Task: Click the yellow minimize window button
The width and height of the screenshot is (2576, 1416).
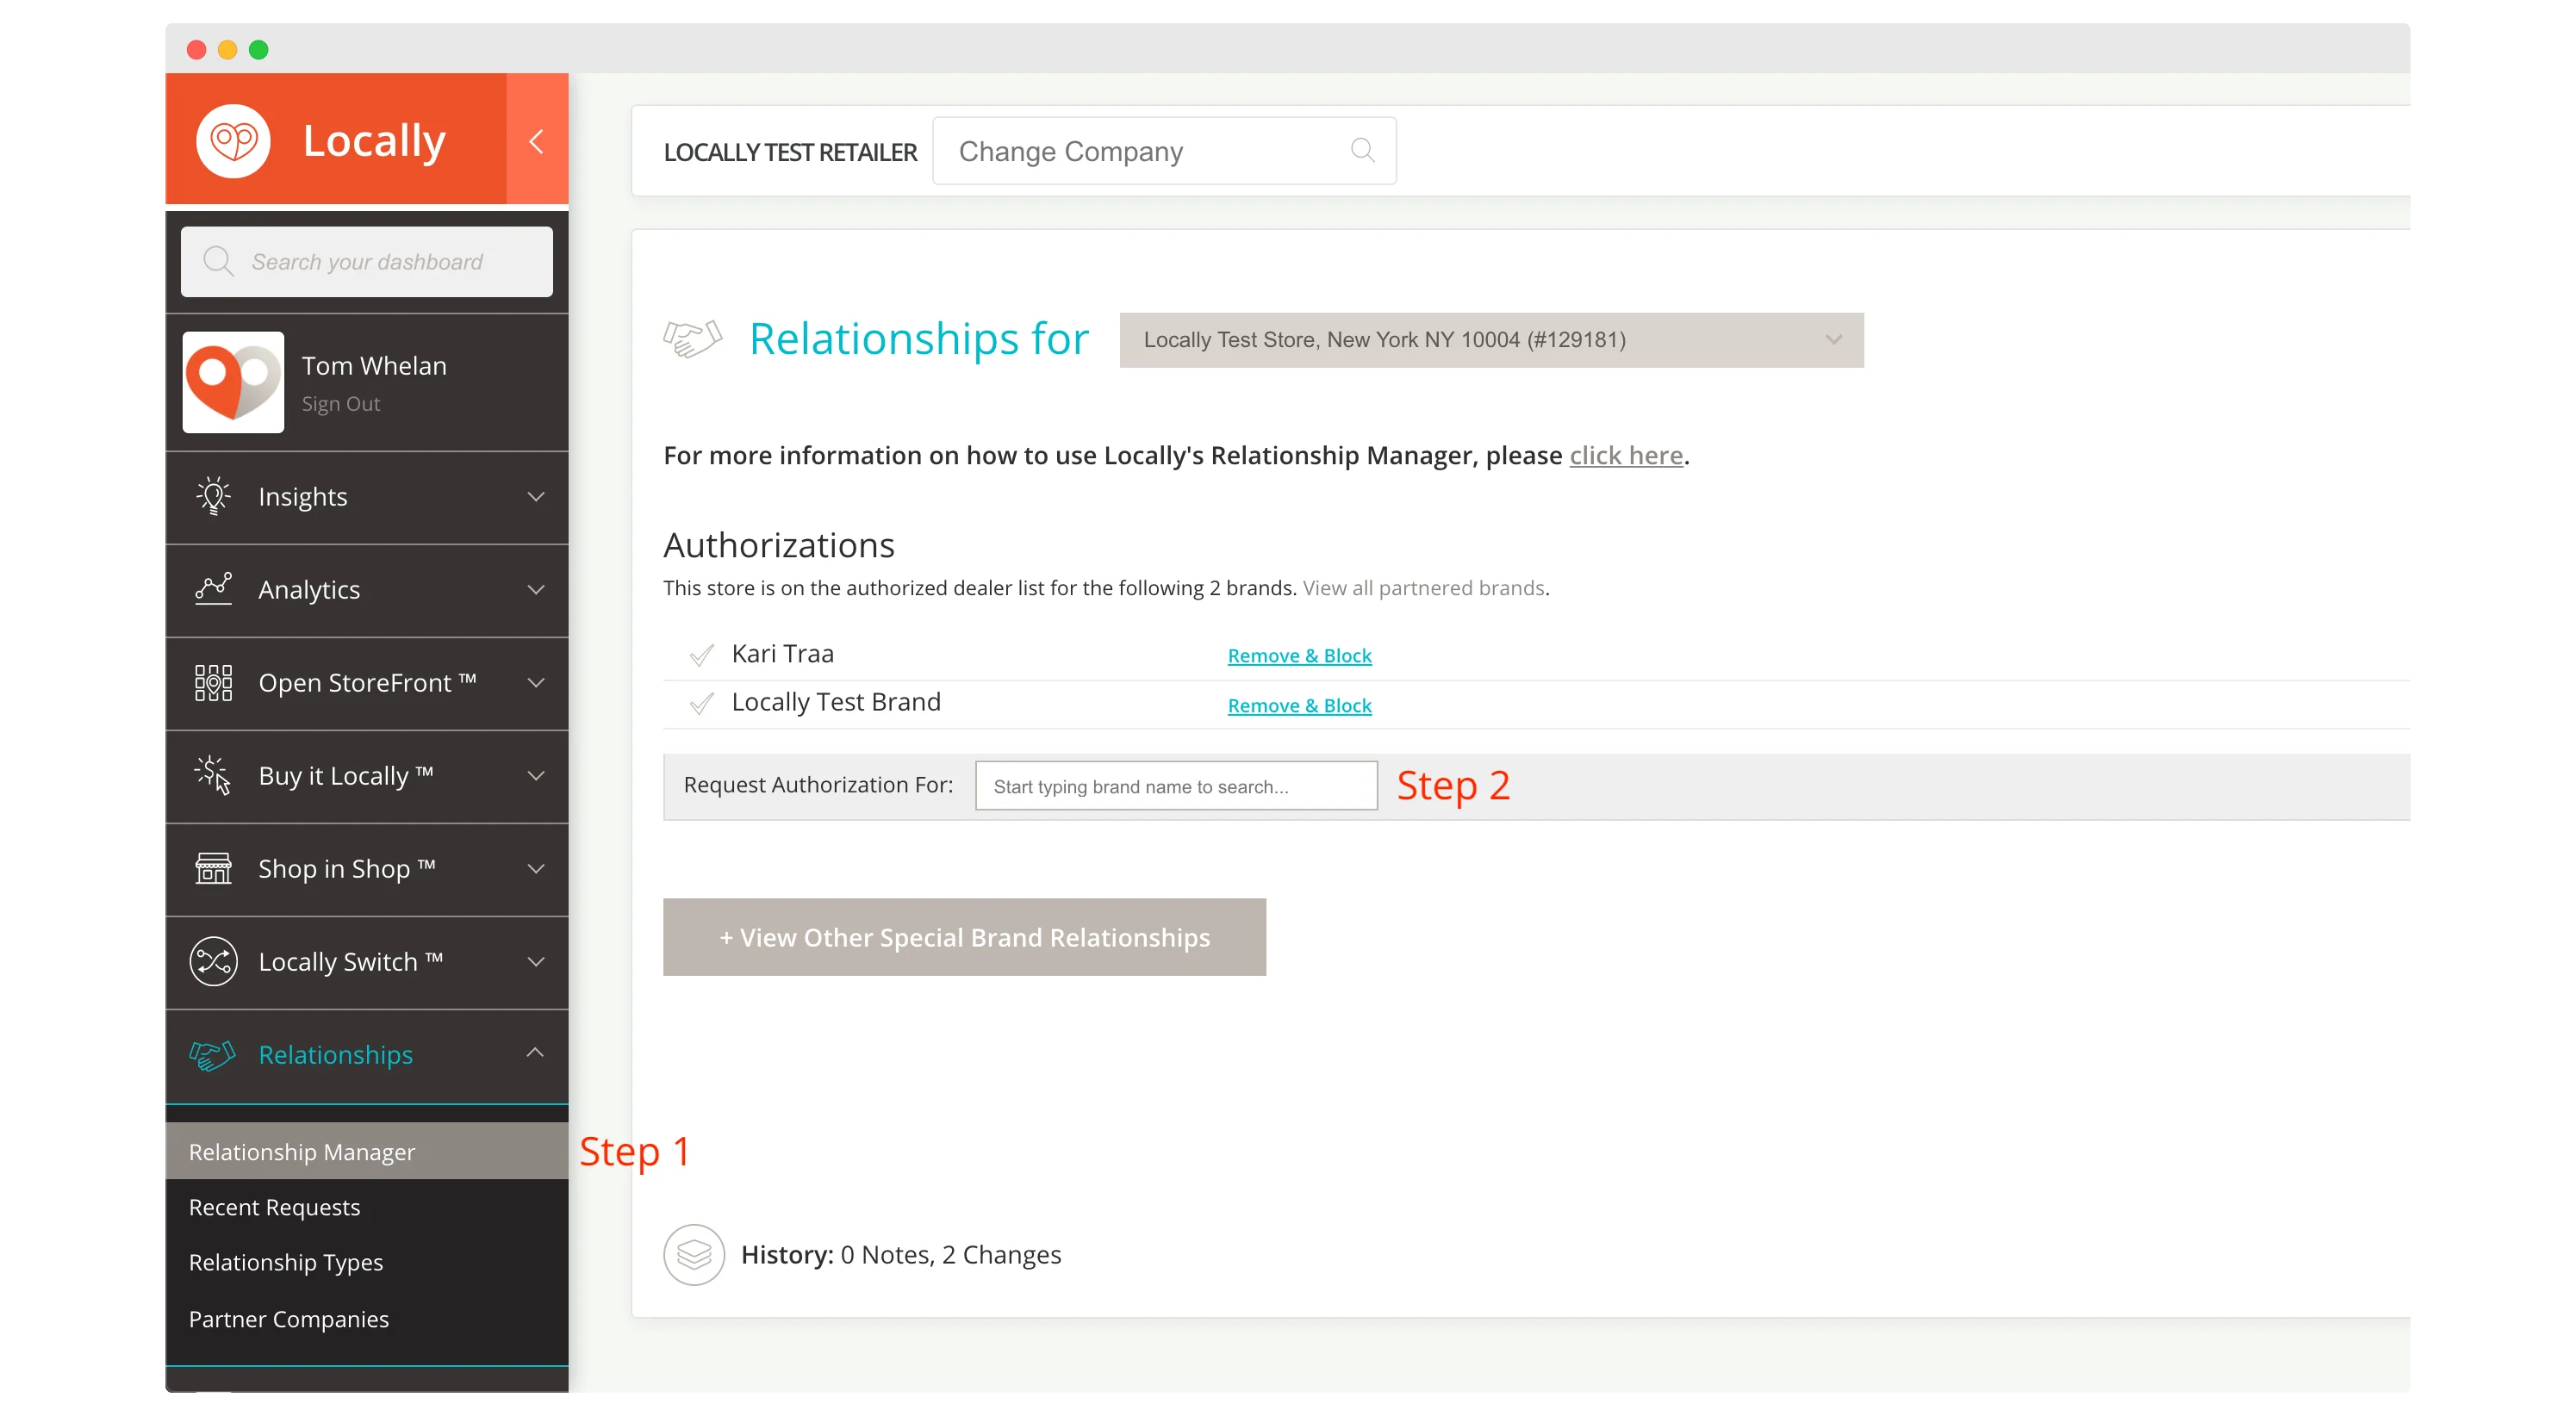Action: click(x=228, y=49)
